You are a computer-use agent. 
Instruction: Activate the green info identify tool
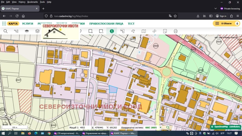click(x=112, y=31)
